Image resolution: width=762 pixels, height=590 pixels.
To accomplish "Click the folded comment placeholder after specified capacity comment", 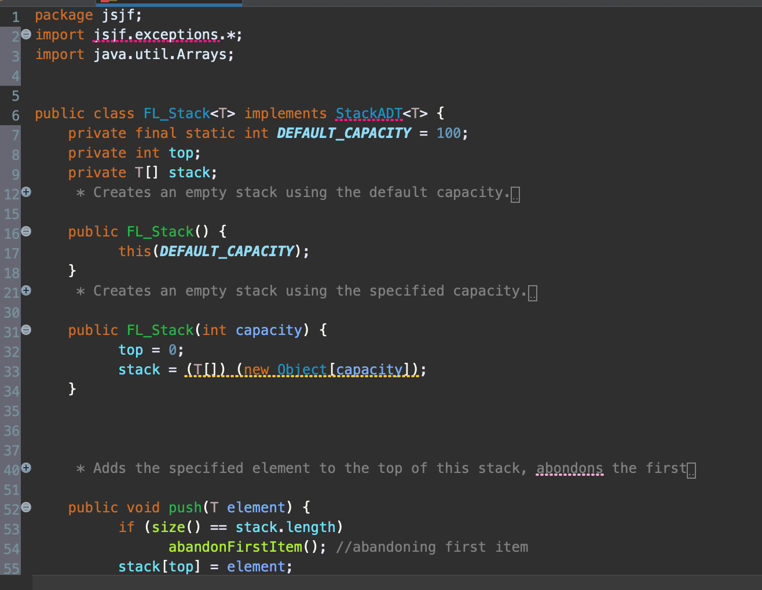I will 532,292.
